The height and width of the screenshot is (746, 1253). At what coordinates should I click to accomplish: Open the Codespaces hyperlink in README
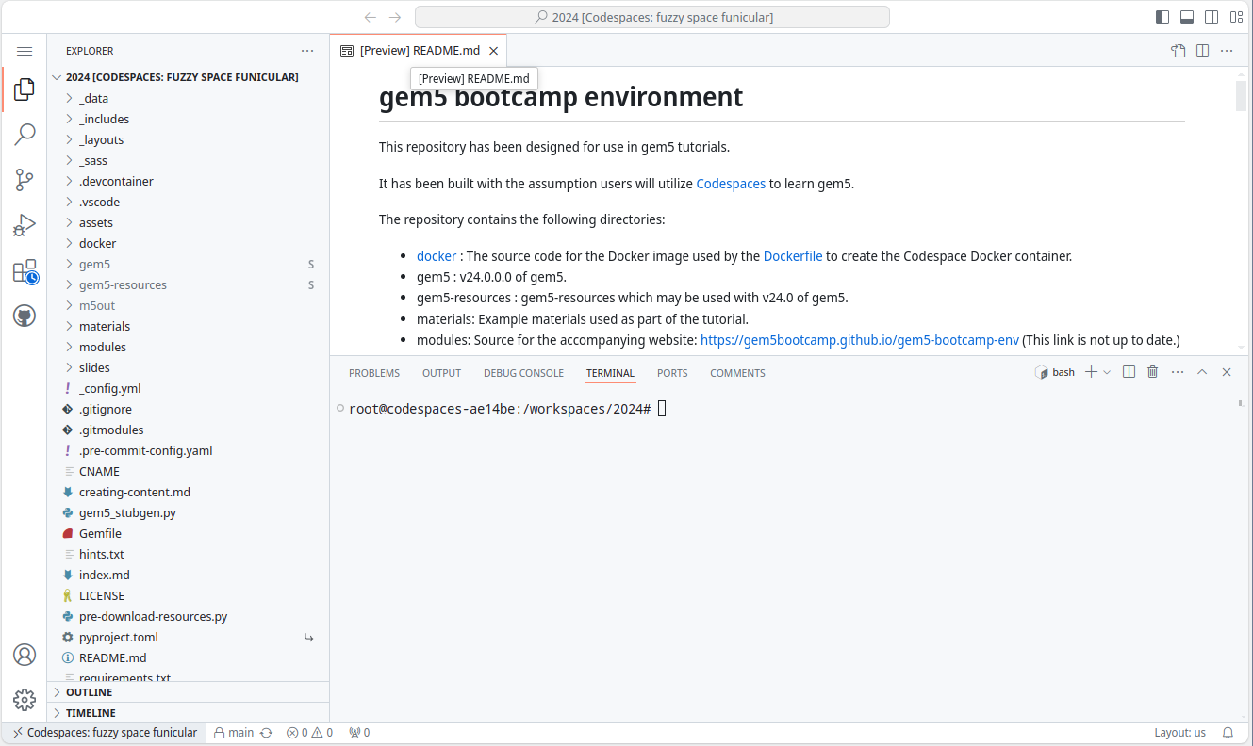click(x=731, y=183)
